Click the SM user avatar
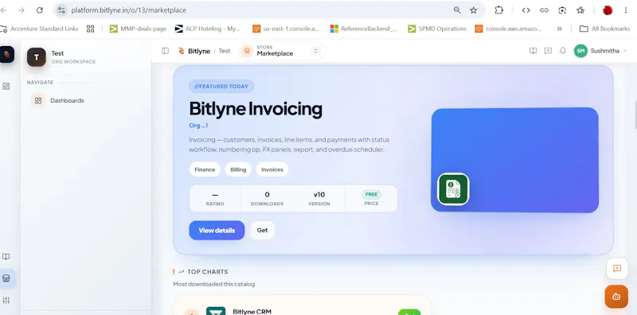The width and height of the screenshot is (637, 315). pos(580,51)
